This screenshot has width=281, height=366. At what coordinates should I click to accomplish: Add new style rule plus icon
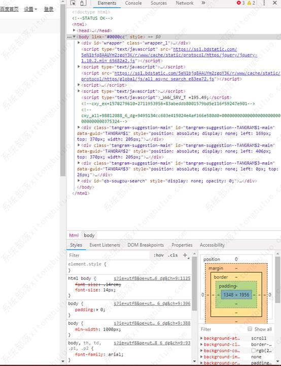point(185,255)
